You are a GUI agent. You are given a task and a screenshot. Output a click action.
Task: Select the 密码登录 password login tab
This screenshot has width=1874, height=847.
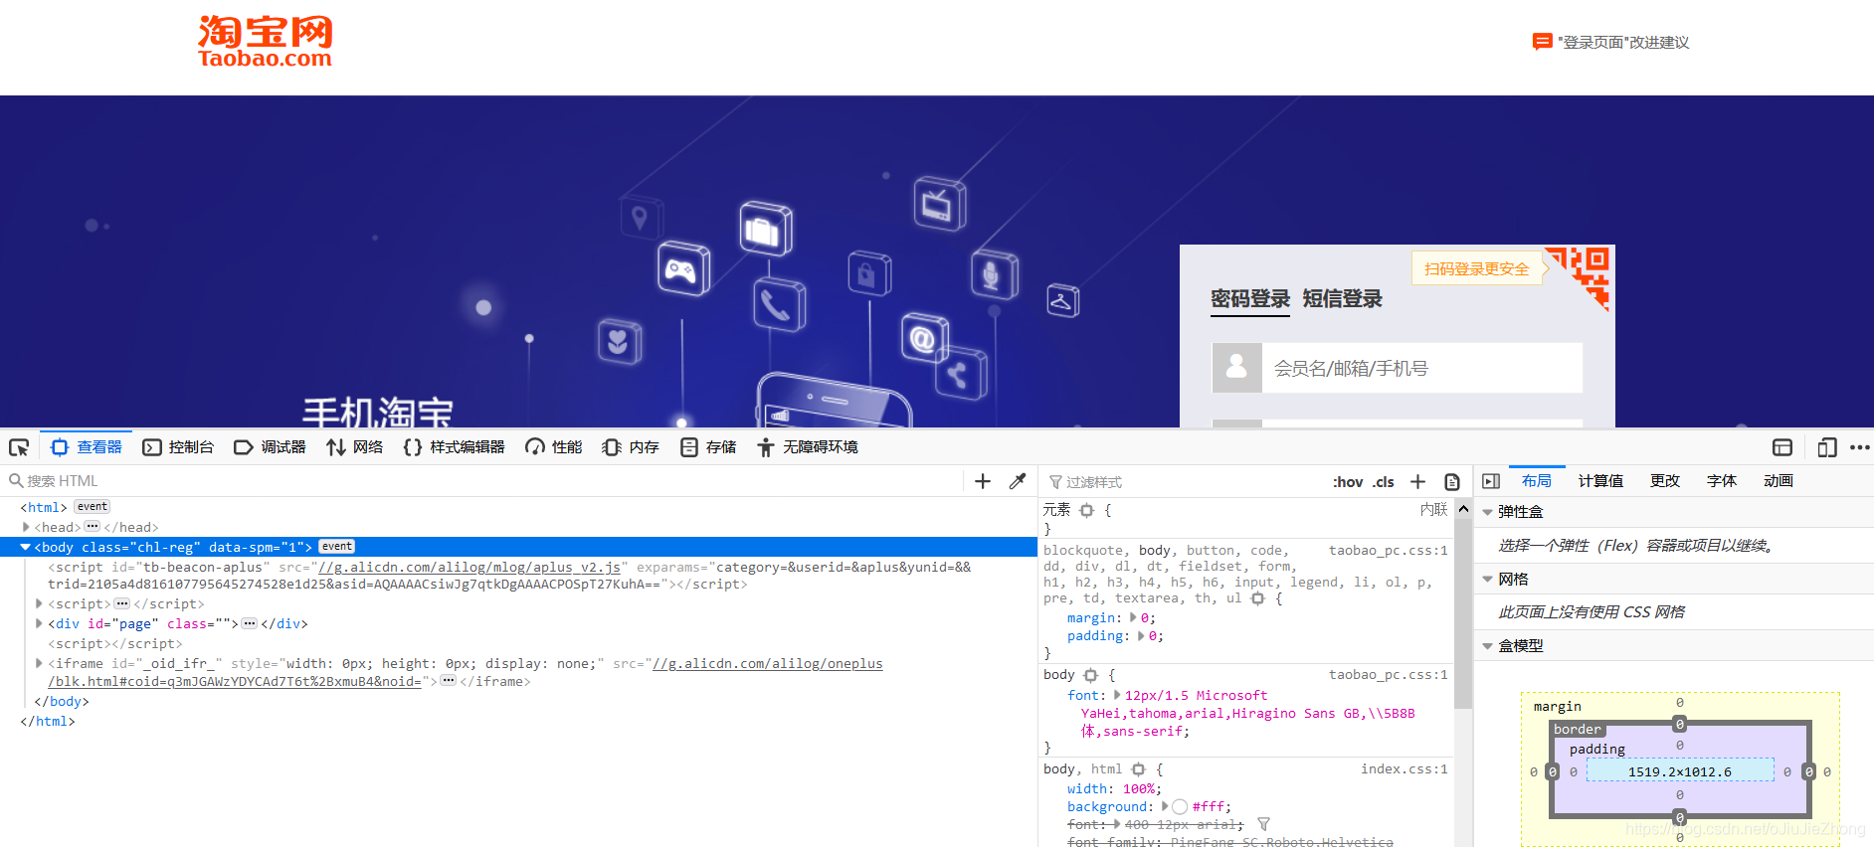[x=1250, y=299]
